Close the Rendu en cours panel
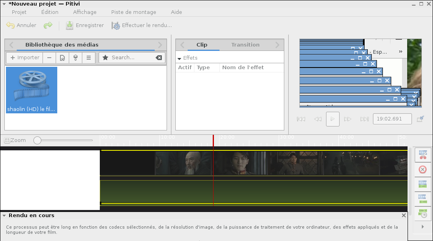This screenshot has width=433, height=241. click(x=404, y=215)
